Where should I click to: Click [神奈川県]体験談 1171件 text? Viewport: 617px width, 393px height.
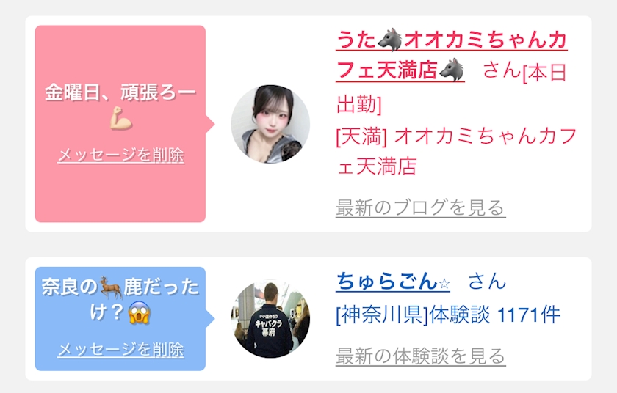point(448,315)
